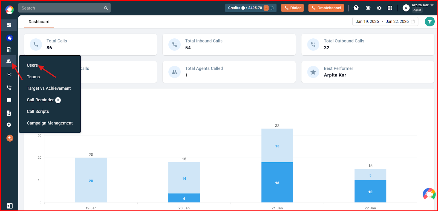Open the Users and Teams sidebar icon

[9, 61]
